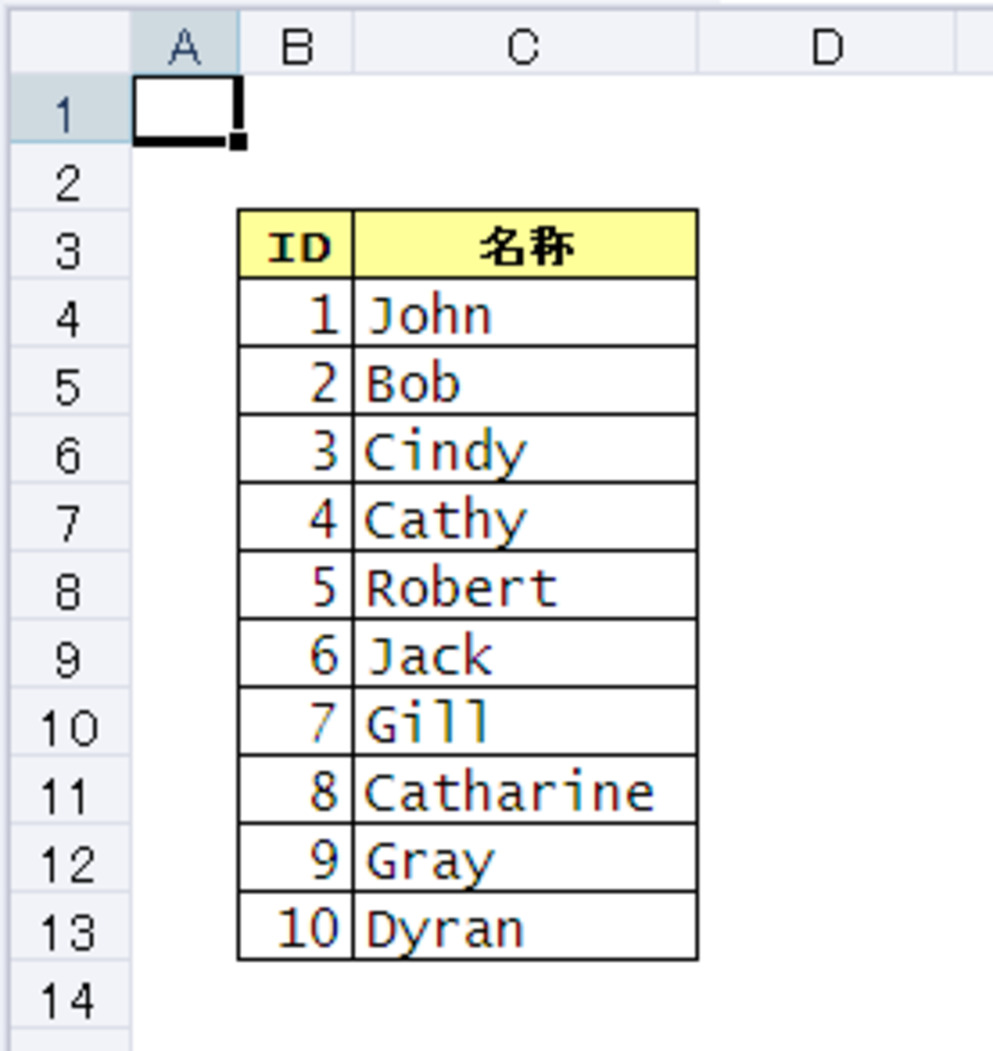Select column B header
This screenshot has width=993, height=1051.
point(296,46)
